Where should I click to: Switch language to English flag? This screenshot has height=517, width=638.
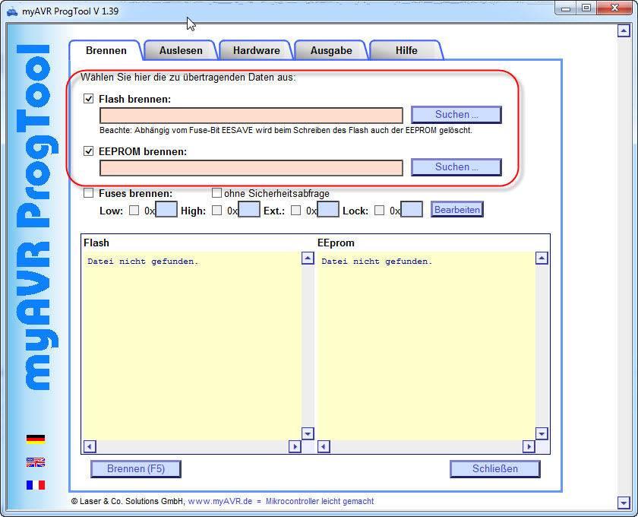(36, 462)
